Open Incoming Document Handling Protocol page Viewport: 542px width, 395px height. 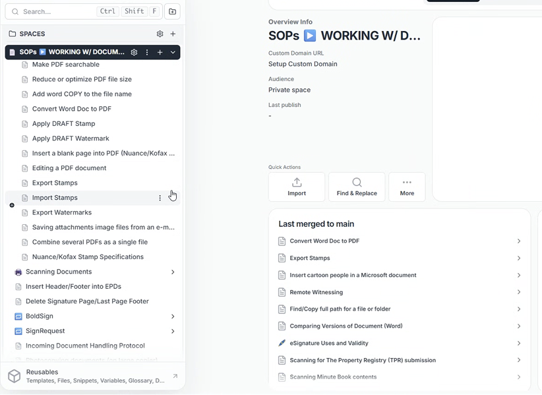85,346
